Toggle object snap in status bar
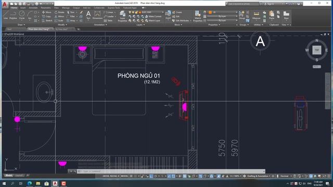The height and width of the screenshot is (187, 333). [173, 176]
